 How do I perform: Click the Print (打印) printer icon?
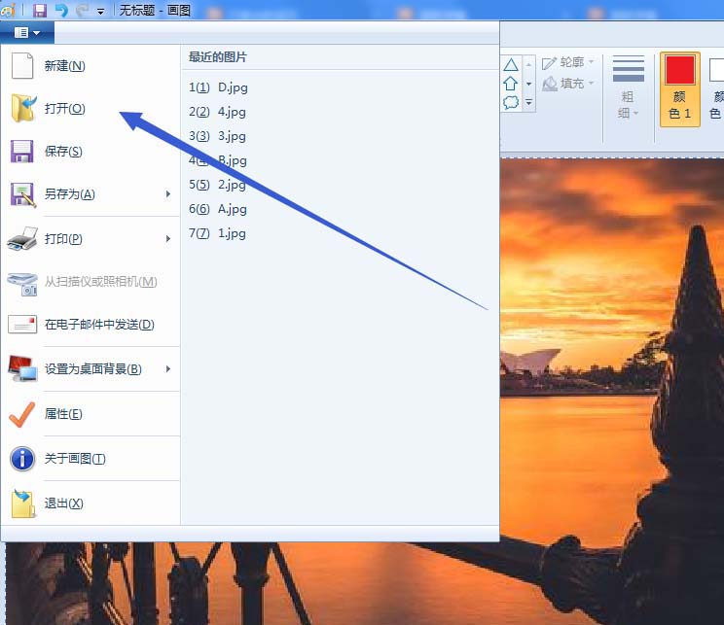tap(22, 238)
